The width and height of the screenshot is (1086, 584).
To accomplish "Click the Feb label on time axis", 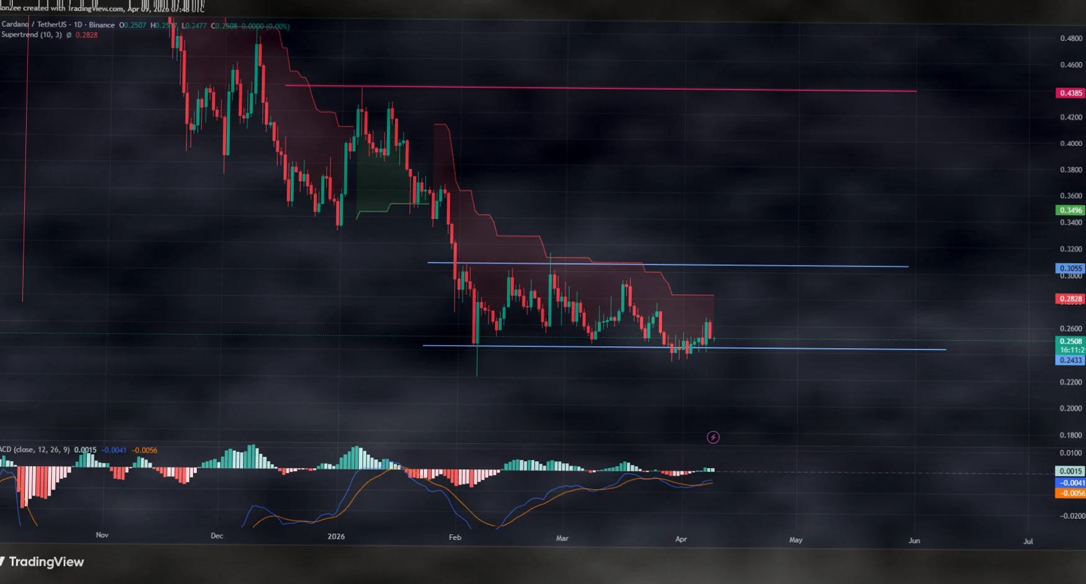I will [x=455, y=537].
